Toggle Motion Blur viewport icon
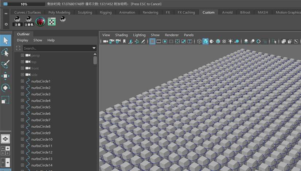 pyautogui.click(x=253, y=41)
